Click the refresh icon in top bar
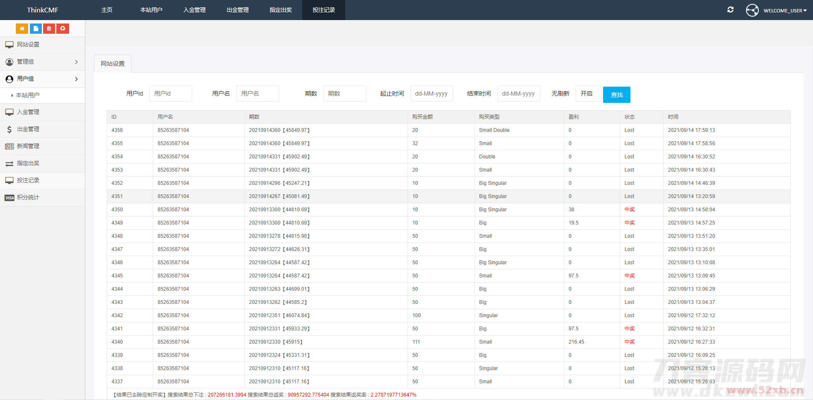This screenshot has width=813, height=400. point(730,10)
